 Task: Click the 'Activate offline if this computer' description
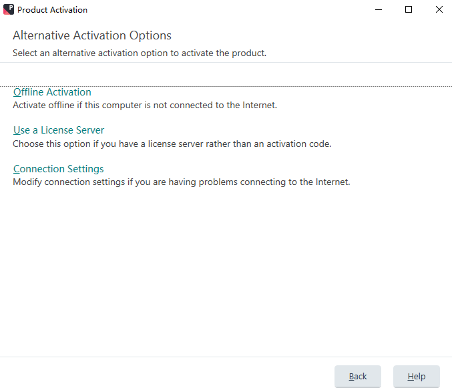pos(145,106)
